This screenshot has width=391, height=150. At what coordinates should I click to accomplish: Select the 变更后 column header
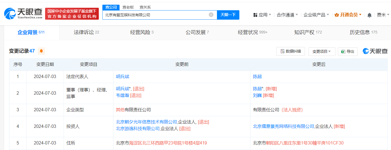pyautogui.click(x=319, y=64)
